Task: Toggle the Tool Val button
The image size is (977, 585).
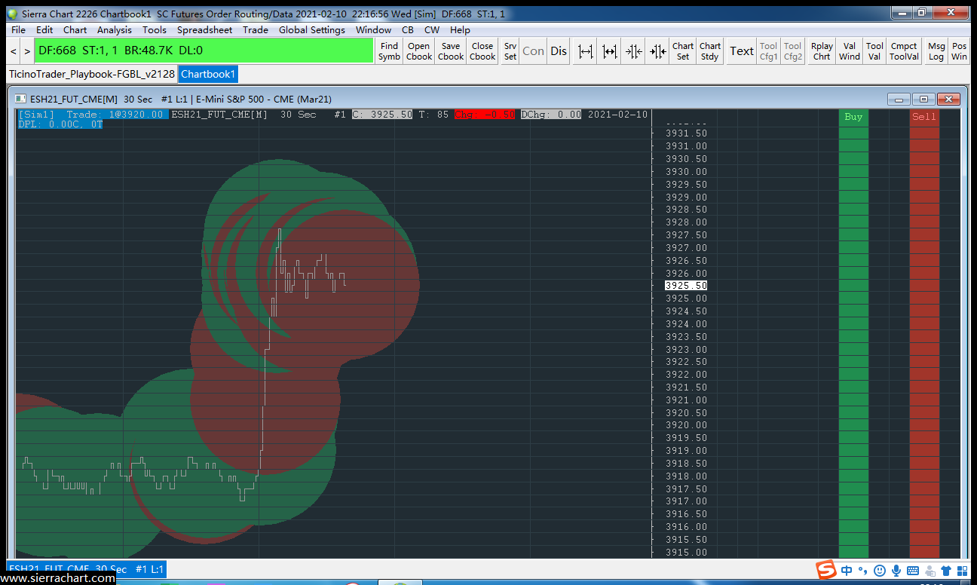Action: (x=874, y=51)
